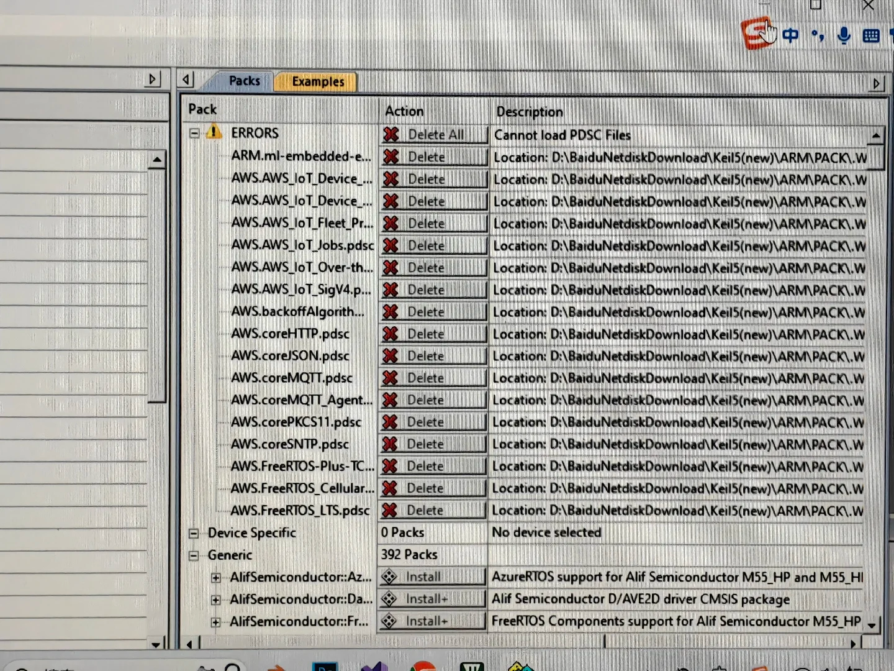Delete AWS.coreHTTP.pdsc
The image size is (894, 671).
pyautogui.click(x=433, y=334)
